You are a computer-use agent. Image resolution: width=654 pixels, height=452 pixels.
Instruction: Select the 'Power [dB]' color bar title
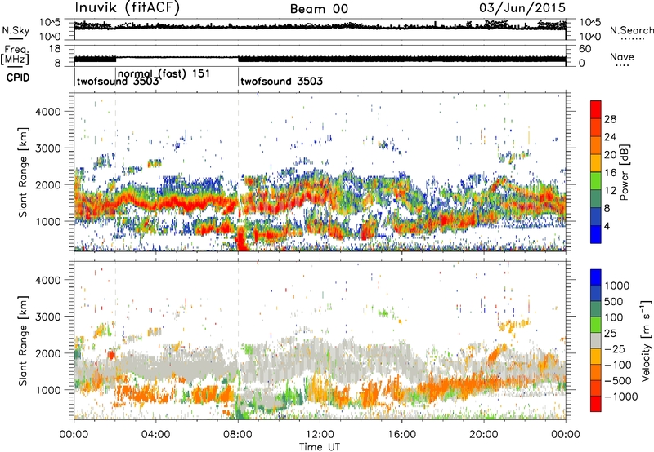point(624,172)
